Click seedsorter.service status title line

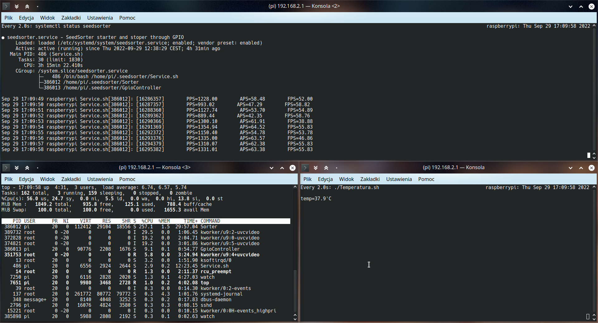pos(93,37)
